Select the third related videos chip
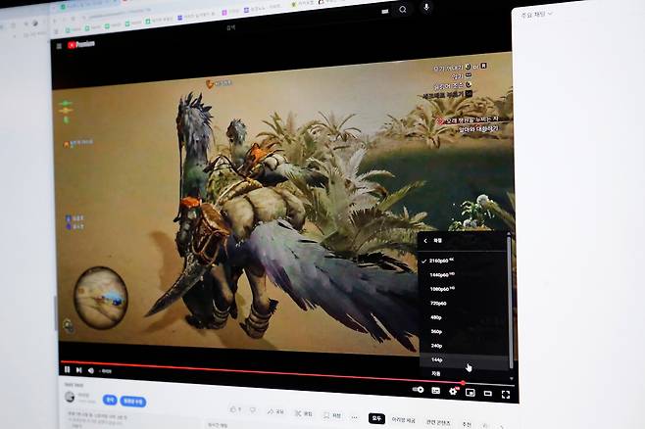This screenshot has width=645, height=429. point(437,422)
